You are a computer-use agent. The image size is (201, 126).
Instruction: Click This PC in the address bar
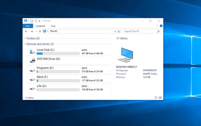click(54, 31)
